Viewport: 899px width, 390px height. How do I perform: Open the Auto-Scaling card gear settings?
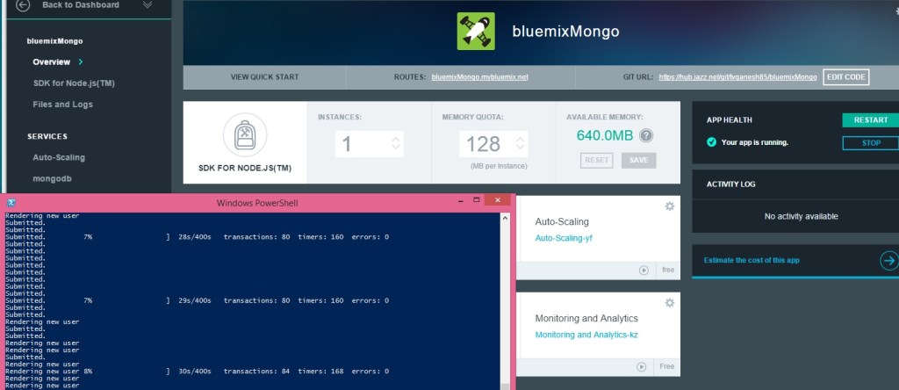point(669,206)
